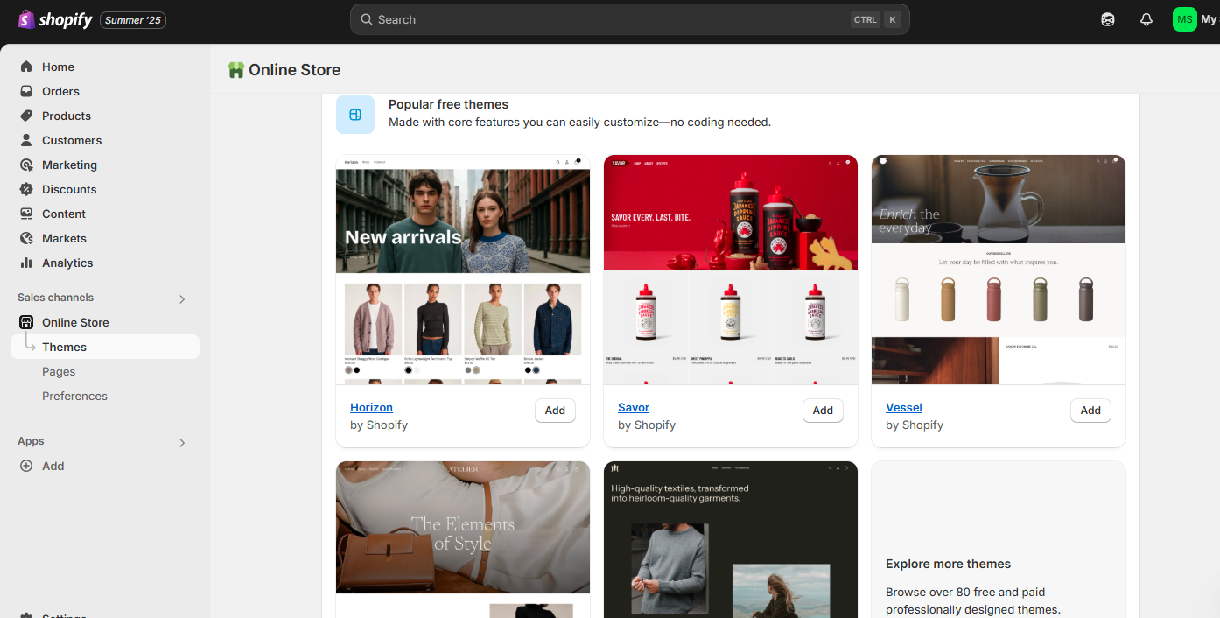This screenshot has width=1220, height=618.
Task: Click the plus circle icon beside Add
Action: (x=26, y=466)
